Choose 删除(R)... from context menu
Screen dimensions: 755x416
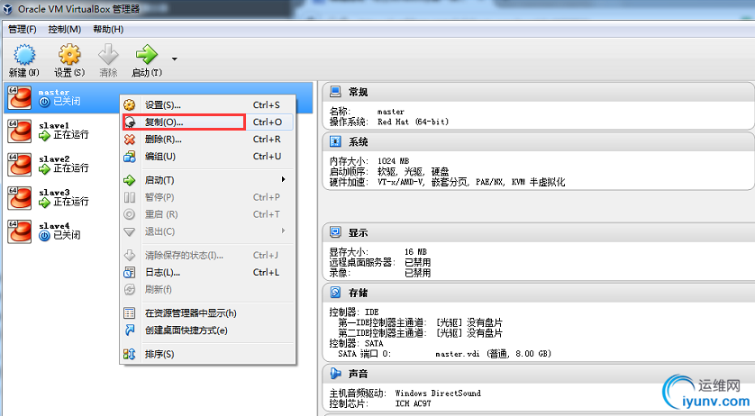coord(207,140)
